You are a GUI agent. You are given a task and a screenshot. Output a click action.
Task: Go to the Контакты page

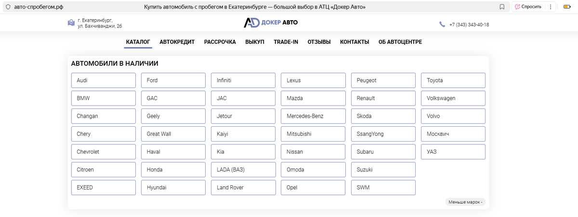(355, 42)
